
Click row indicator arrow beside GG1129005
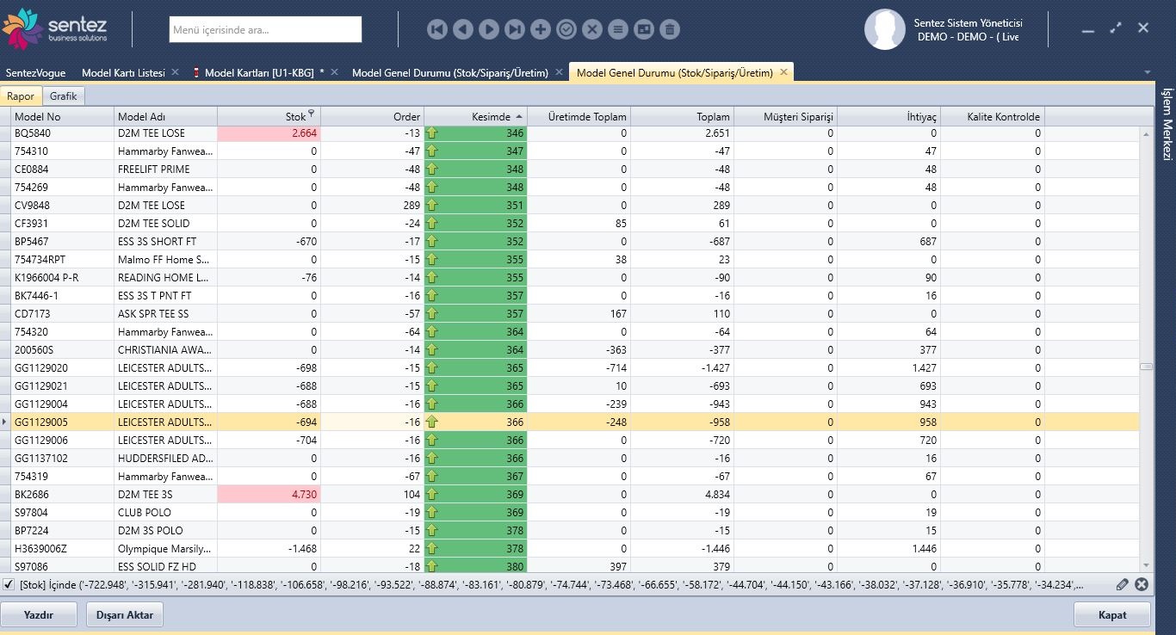[x=5, y=422]
